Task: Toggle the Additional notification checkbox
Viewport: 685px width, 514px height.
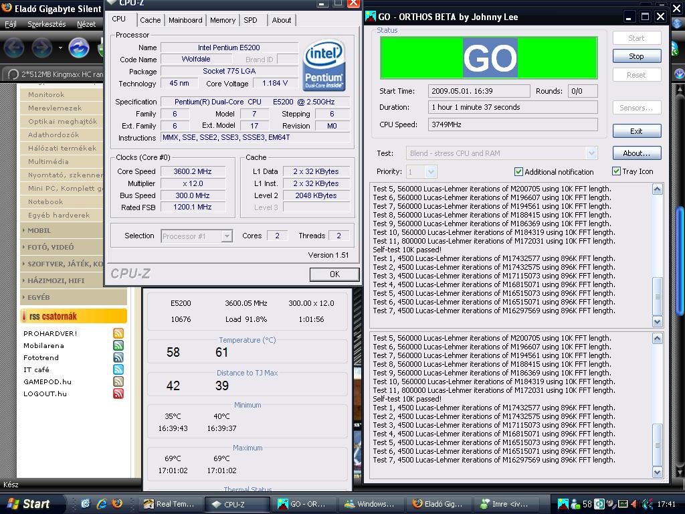Action: pos(518,172)
